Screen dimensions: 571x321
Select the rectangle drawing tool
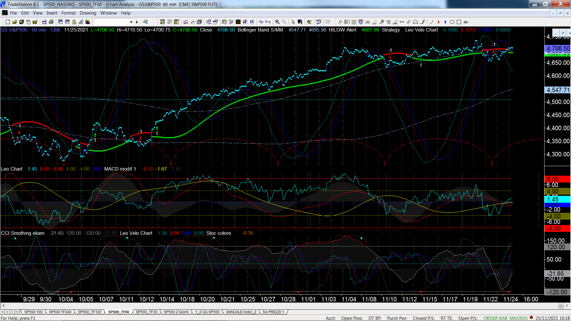tap(459, 22)
